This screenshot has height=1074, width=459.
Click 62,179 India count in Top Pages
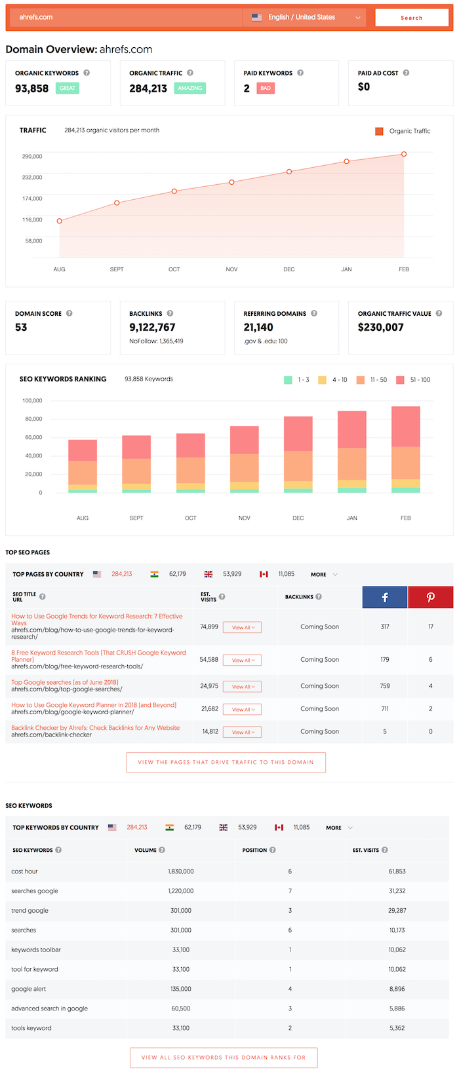tap(178, 574)
